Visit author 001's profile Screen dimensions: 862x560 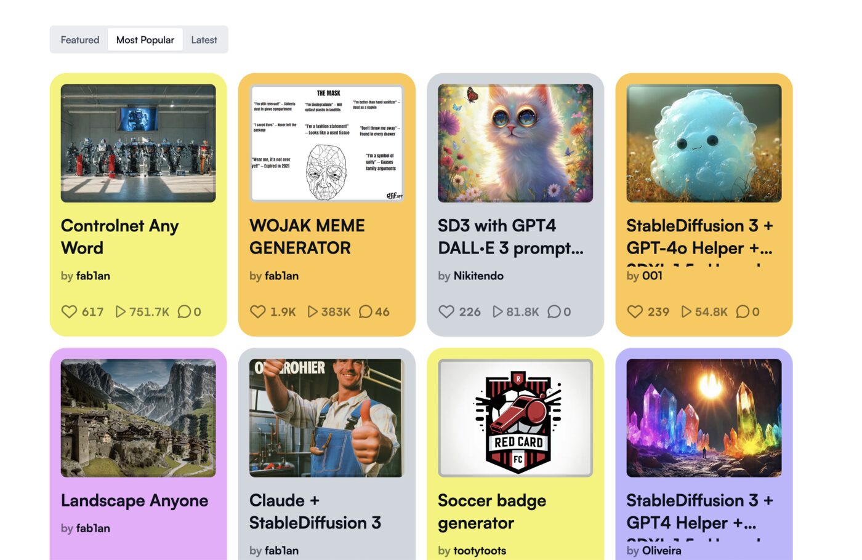(x=653, y=276)
